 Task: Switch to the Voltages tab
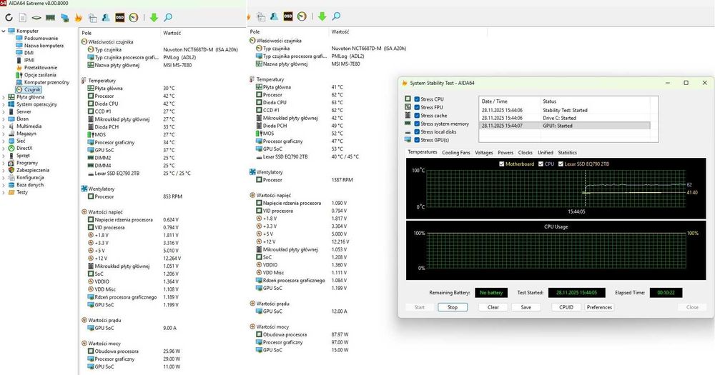484,153
